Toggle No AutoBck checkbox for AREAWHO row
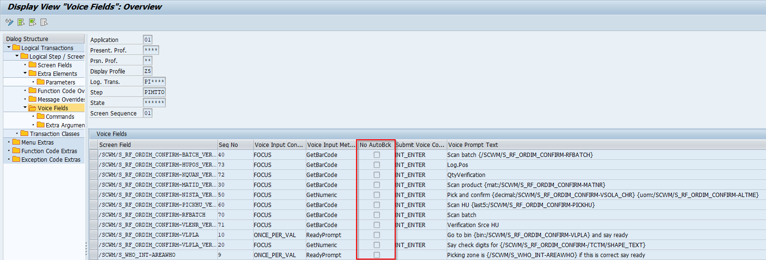 click(x=377, y=255)
